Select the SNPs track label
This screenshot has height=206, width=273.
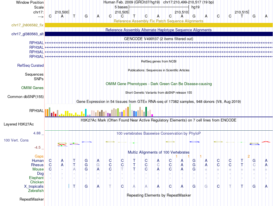(x=39, y=79)
